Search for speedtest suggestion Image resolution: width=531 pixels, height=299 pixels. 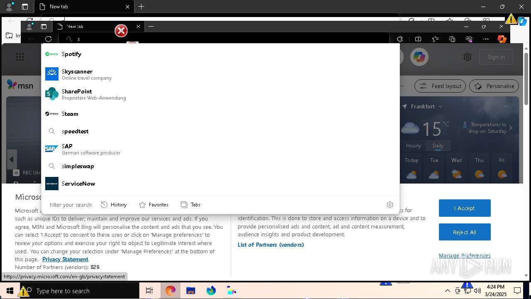click(x=220, y=131)
